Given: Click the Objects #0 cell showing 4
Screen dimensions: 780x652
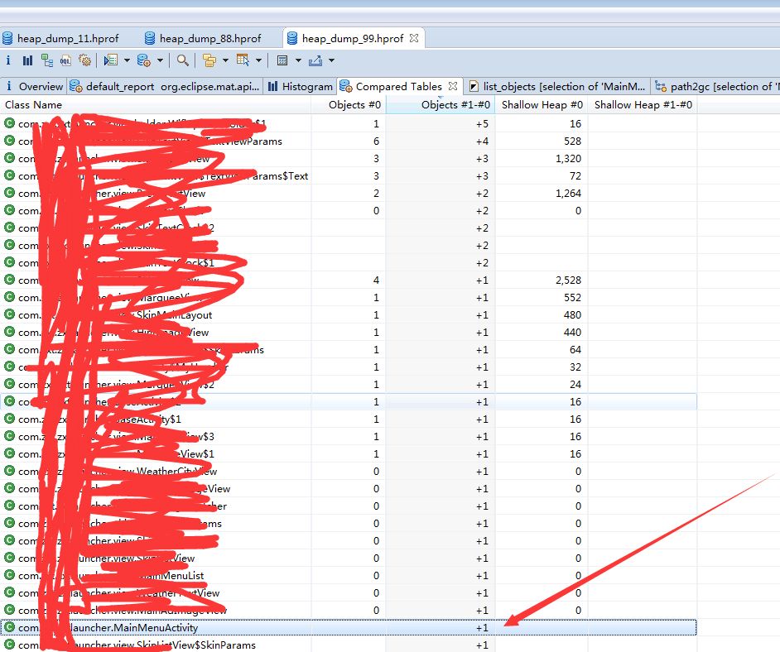Looking at the screenshot, I should point(376,280).
